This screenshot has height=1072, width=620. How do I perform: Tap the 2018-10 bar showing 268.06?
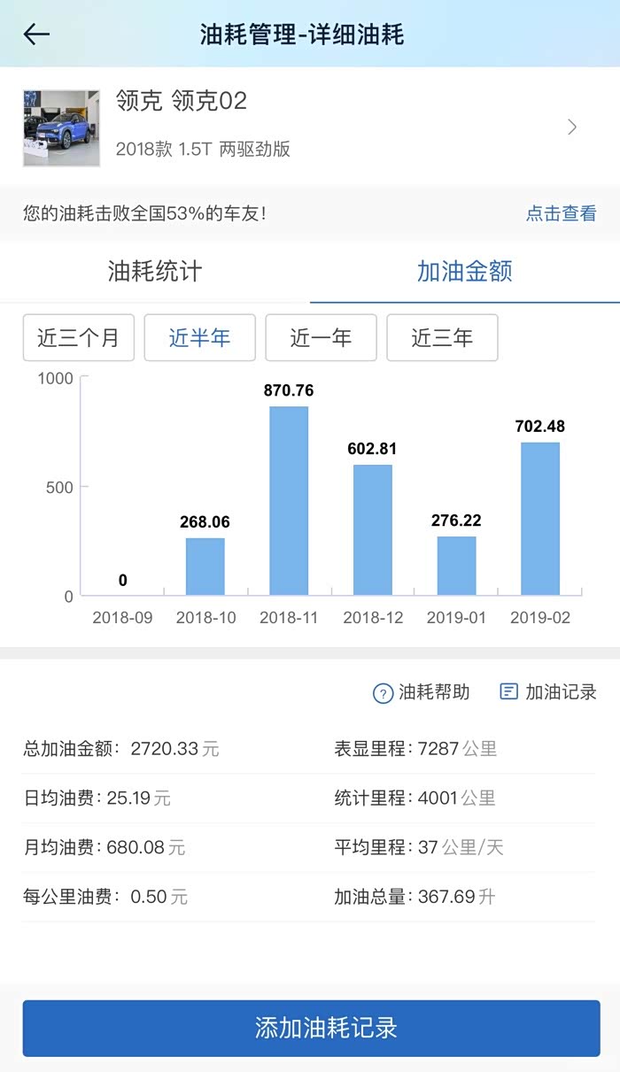205,567
